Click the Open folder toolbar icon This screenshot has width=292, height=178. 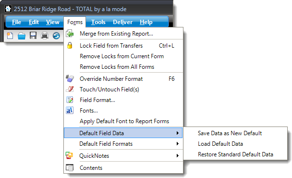pyautogui.click(x=22, y=36)
